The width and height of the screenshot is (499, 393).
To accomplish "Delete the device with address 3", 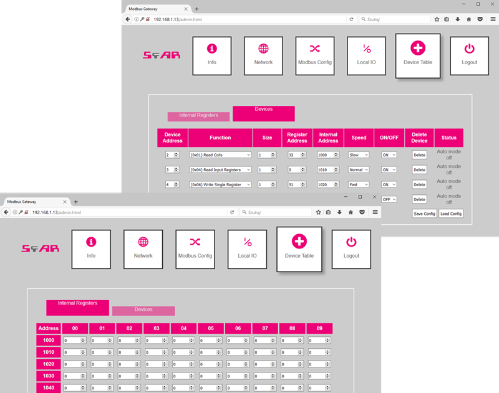I will tap(419, 169).
